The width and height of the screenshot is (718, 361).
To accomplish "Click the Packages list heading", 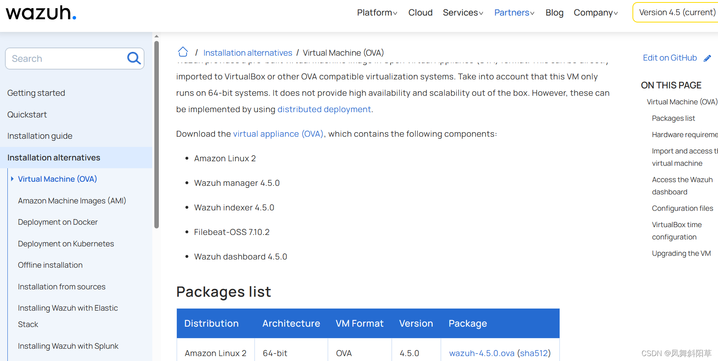I will coord(224,292).
